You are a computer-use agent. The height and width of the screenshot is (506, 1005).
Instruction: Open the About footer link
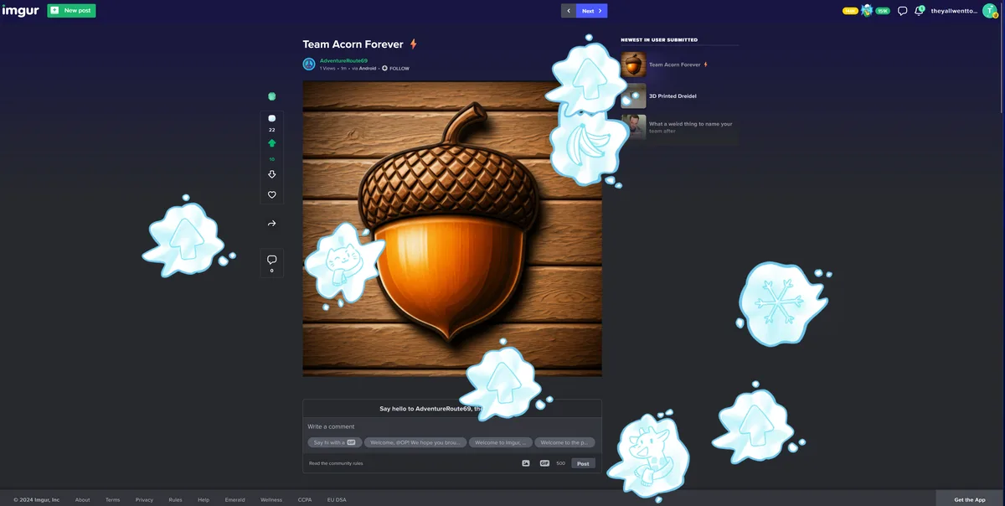tap(82, 499)
